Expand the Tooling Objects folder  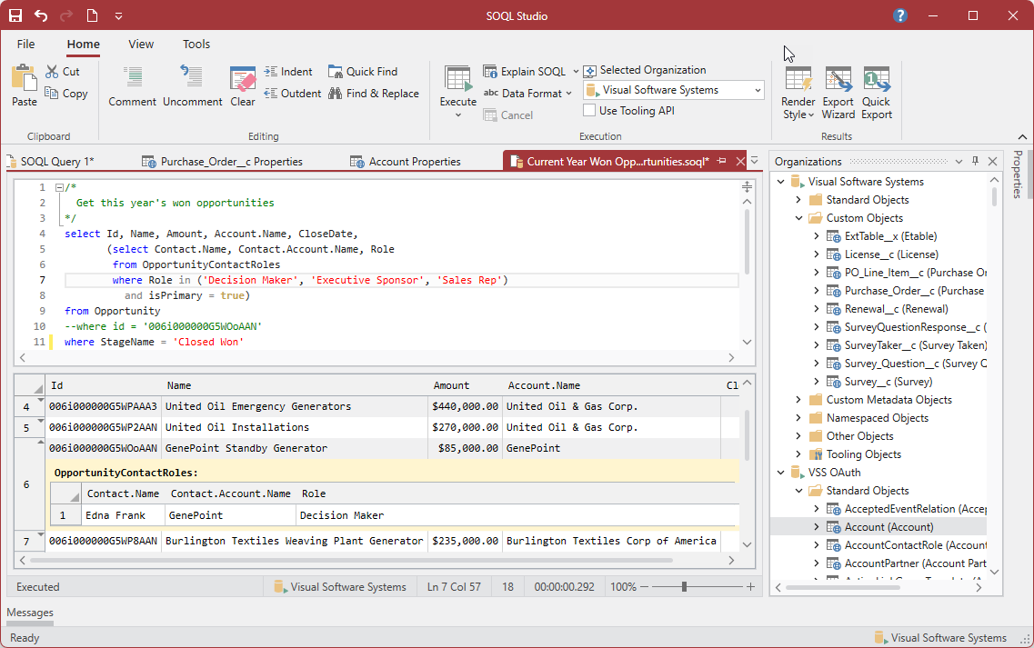coord(798,454)
